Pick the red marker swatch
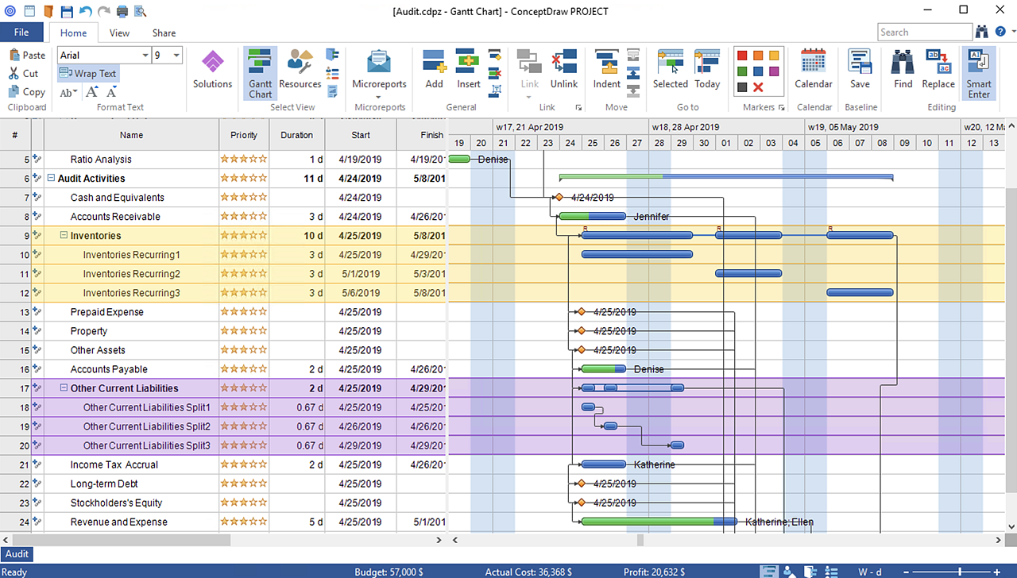This screenshot has height=578, width=1017. click(x=742, y=56)
